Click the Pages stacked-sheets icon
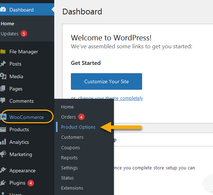 click(3, 88)
